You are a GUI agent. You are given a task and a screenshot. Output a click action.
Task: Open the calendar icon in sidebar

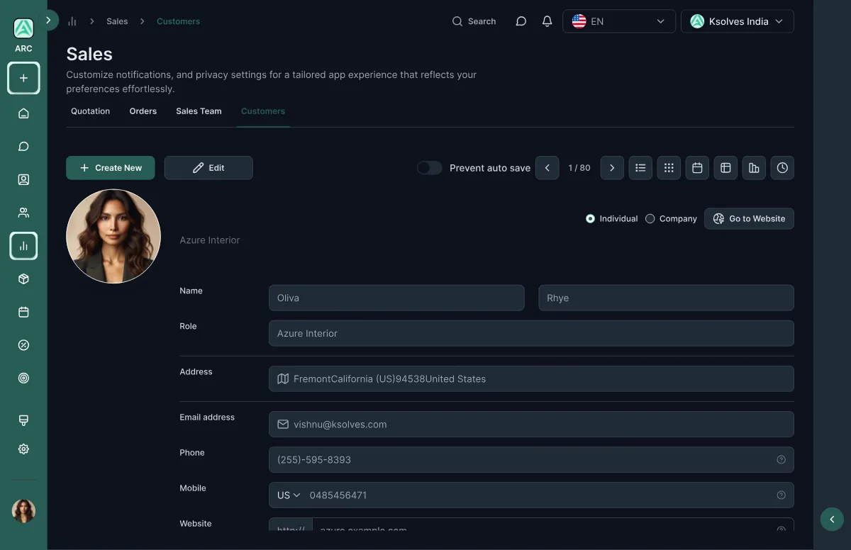[23, 312]
